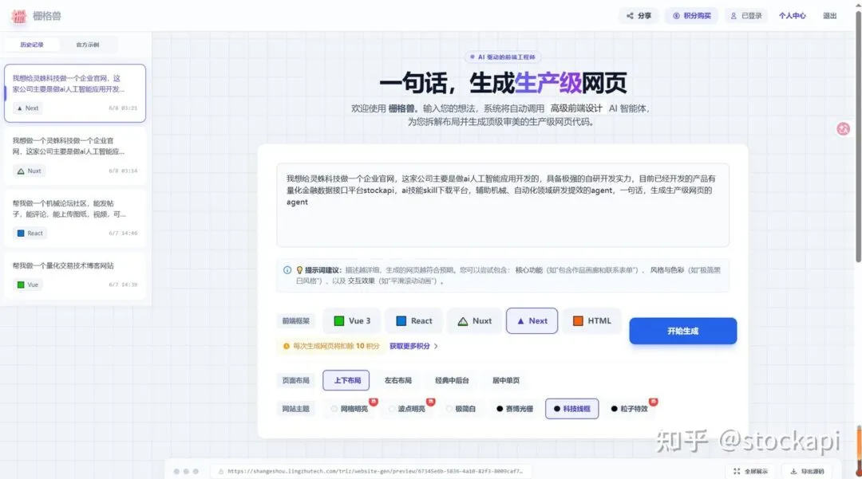Click the download icon next to 导出源码
This screenshot has width=862, height=479.
pos(793,471)
